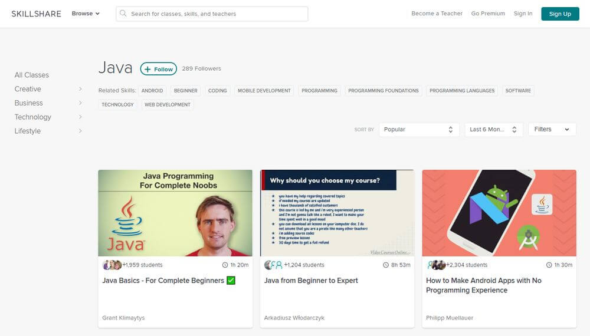Open Java from Beginner to Expert title
The image size is (590, 336).
coord(311,281)
